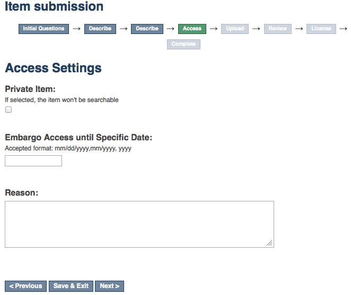Open the License step

pyautogui.click(x=321, y=29)
